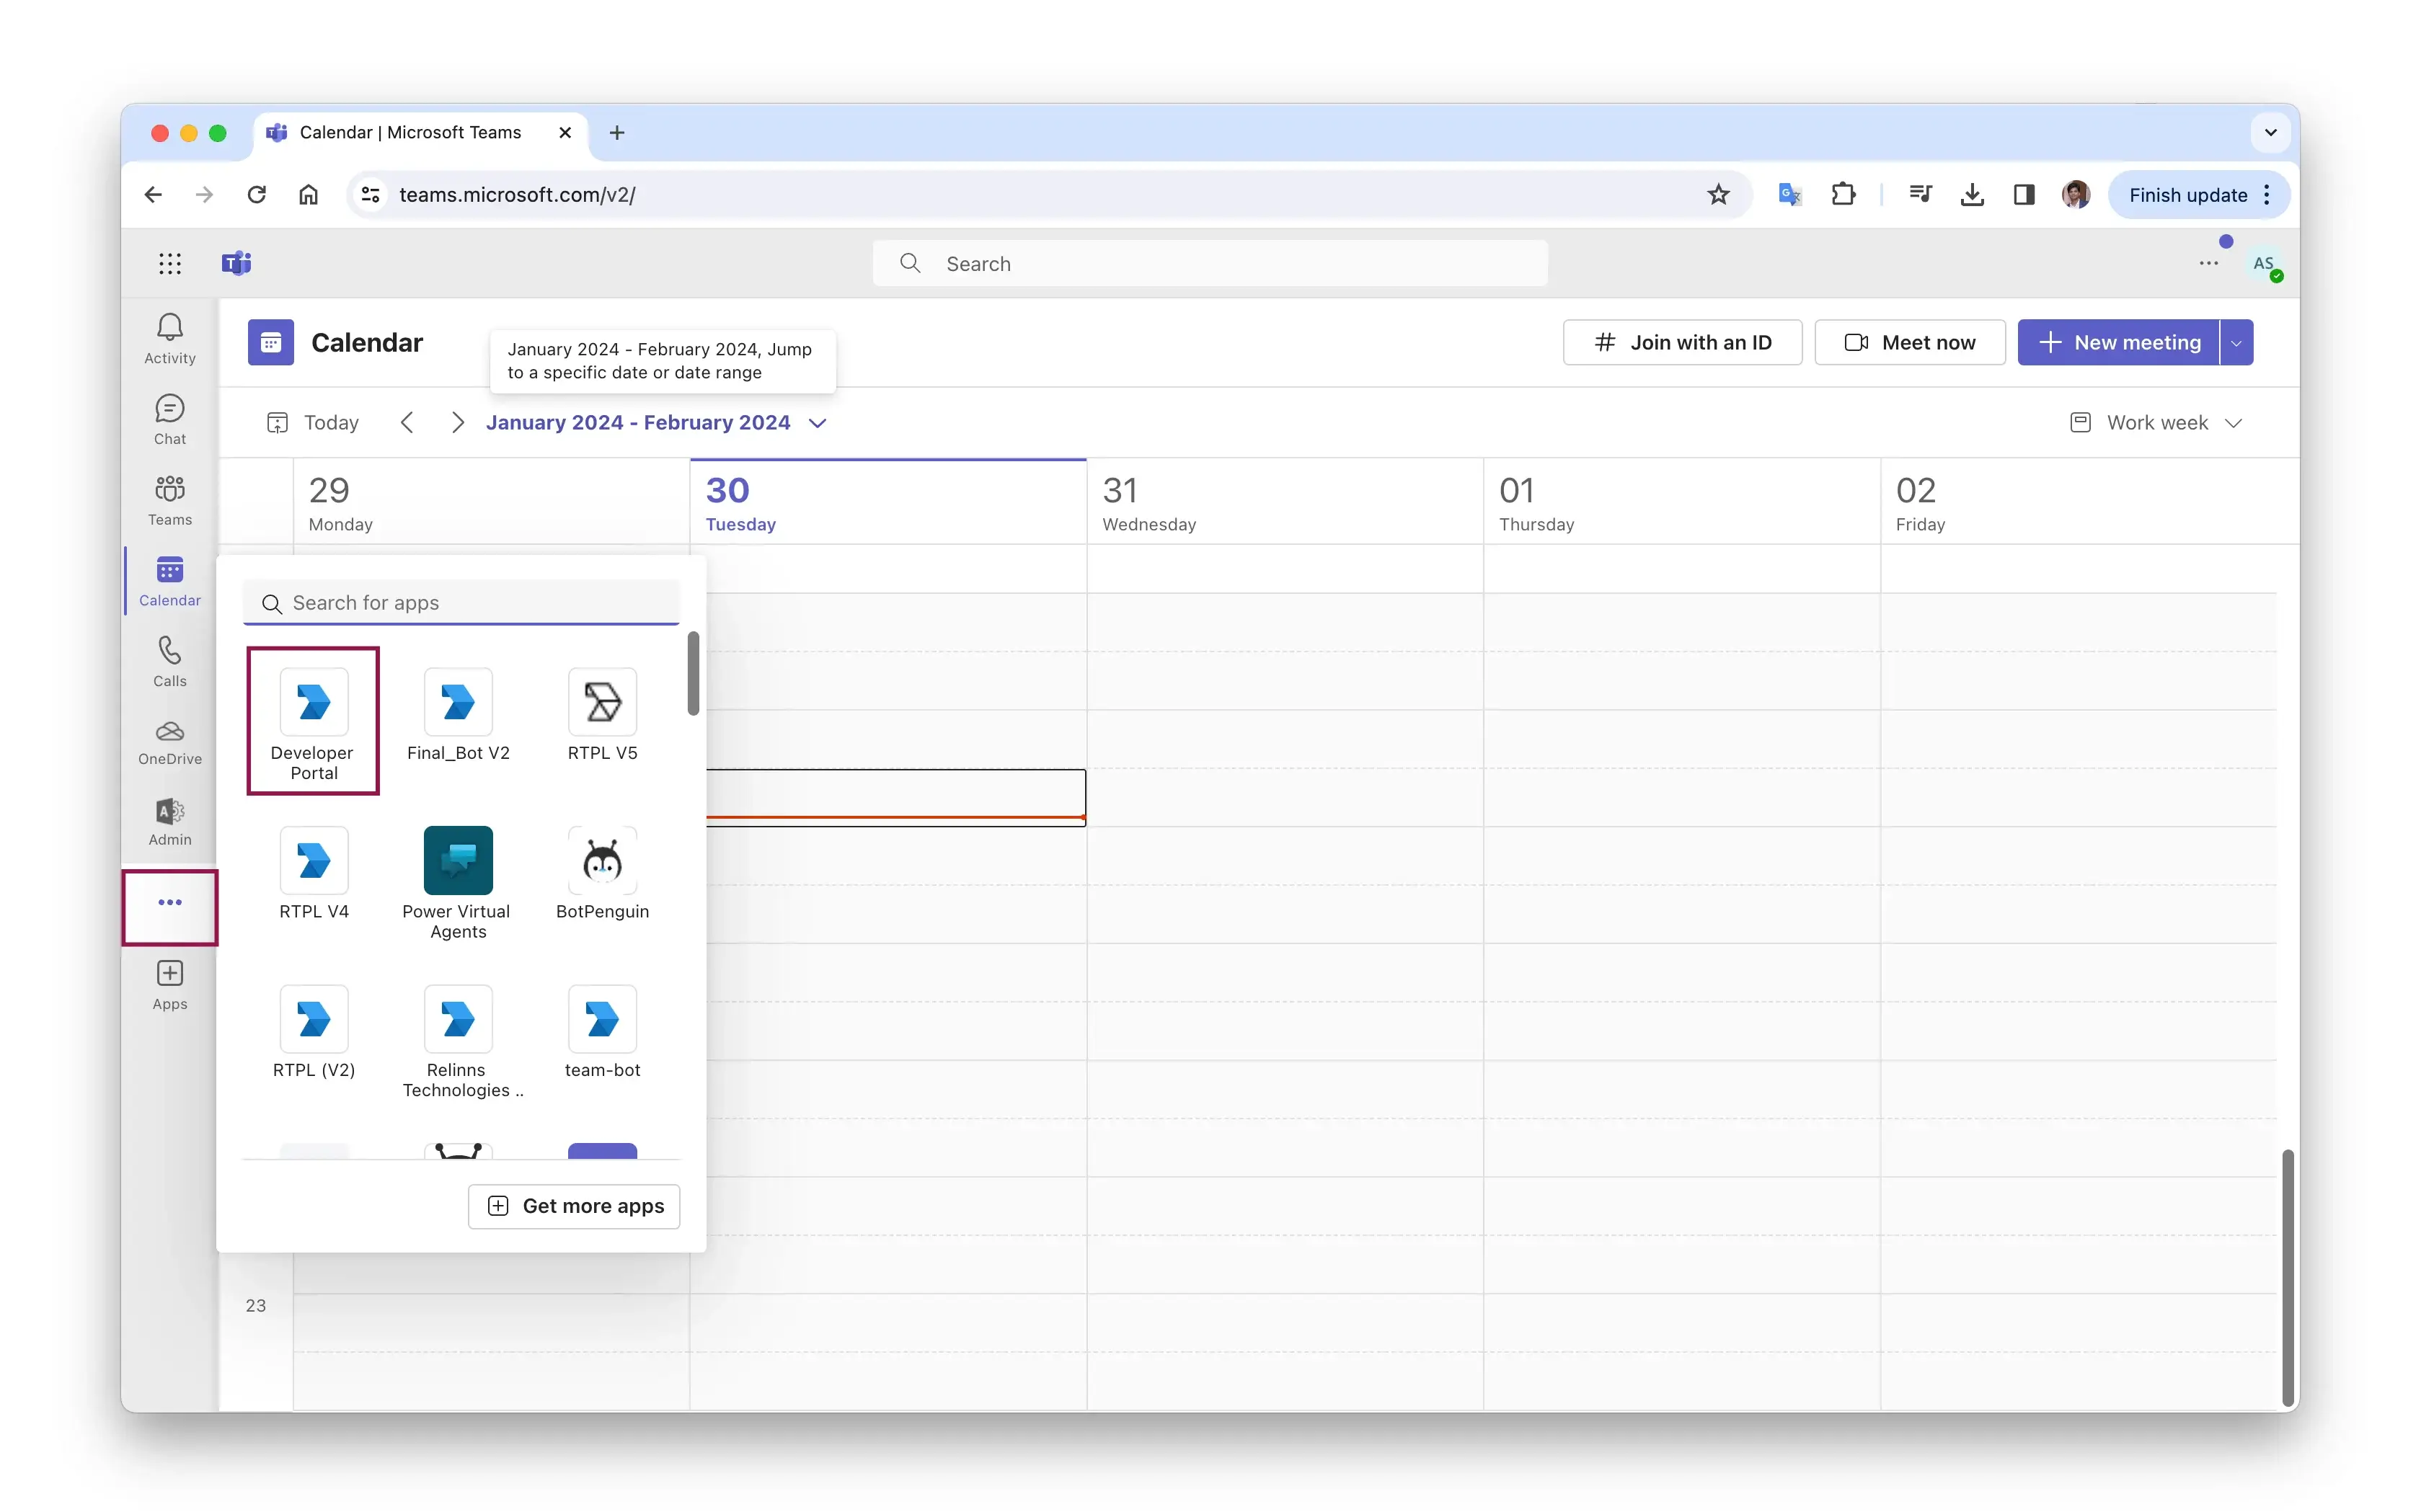Open the ellipsis menu below Admin
The image size is (2421, 1512).
(x=169, y=902)
